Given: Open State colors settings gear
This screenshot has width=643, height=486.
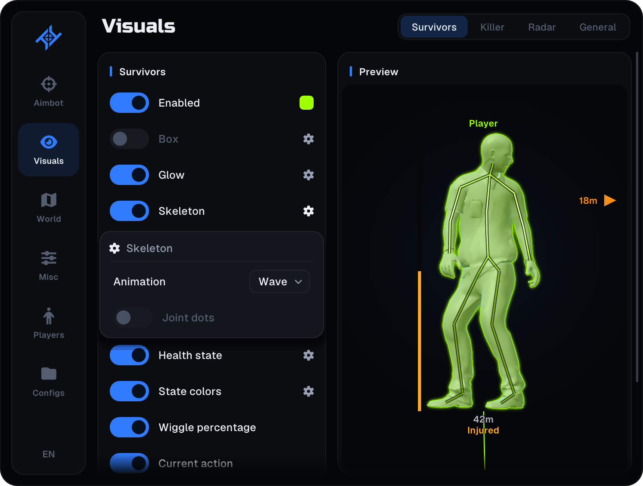Looking at the screenshot, I should tap(309, 391).
